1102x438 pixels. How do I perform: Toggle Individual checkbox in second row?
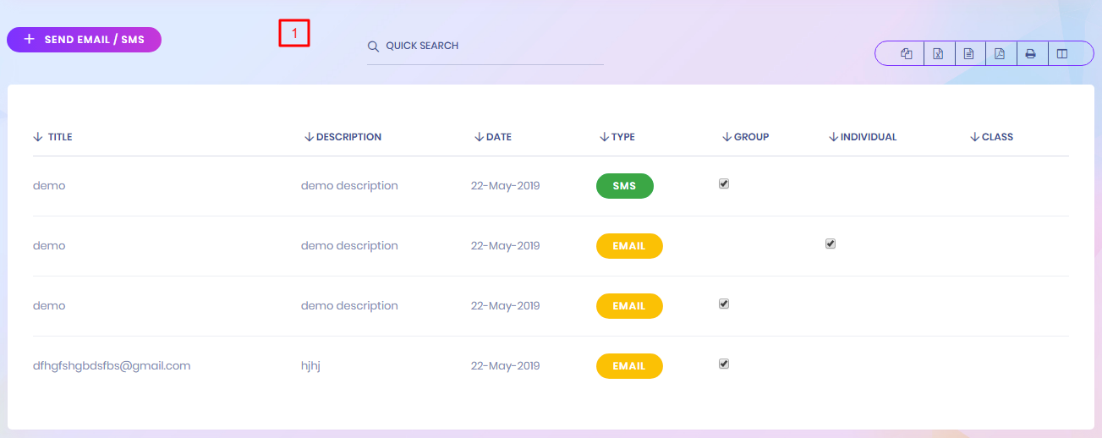point(831,244)
